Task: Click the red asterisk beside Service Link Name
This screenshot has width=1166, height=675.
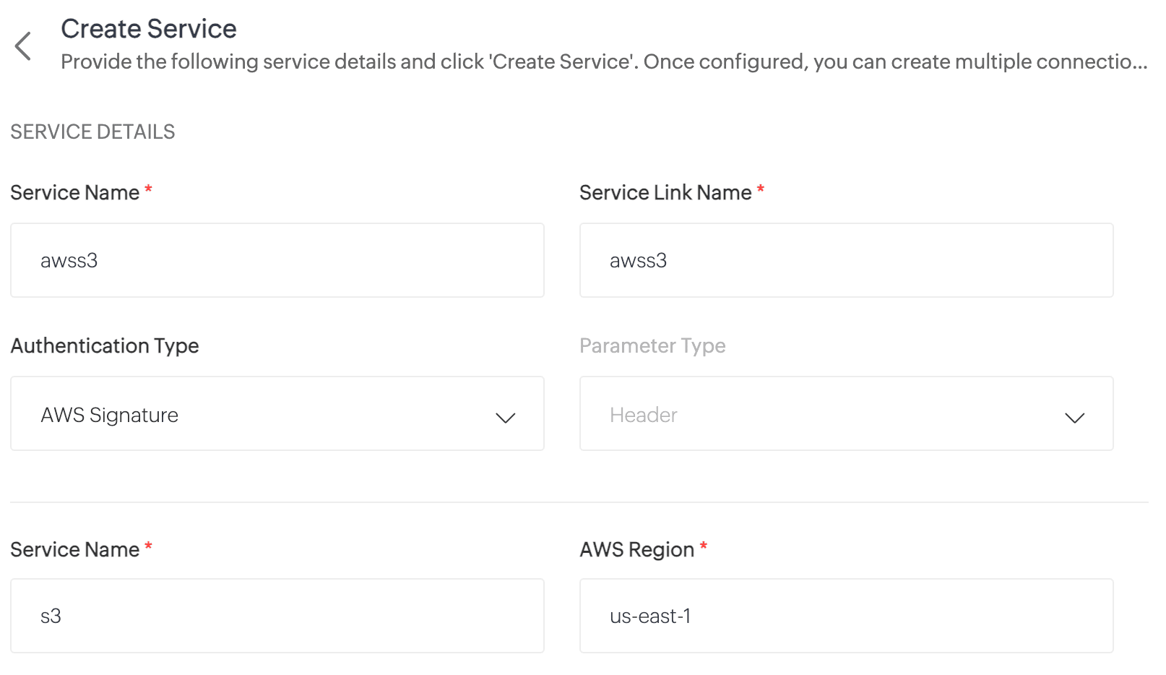Action: point(760,189)
